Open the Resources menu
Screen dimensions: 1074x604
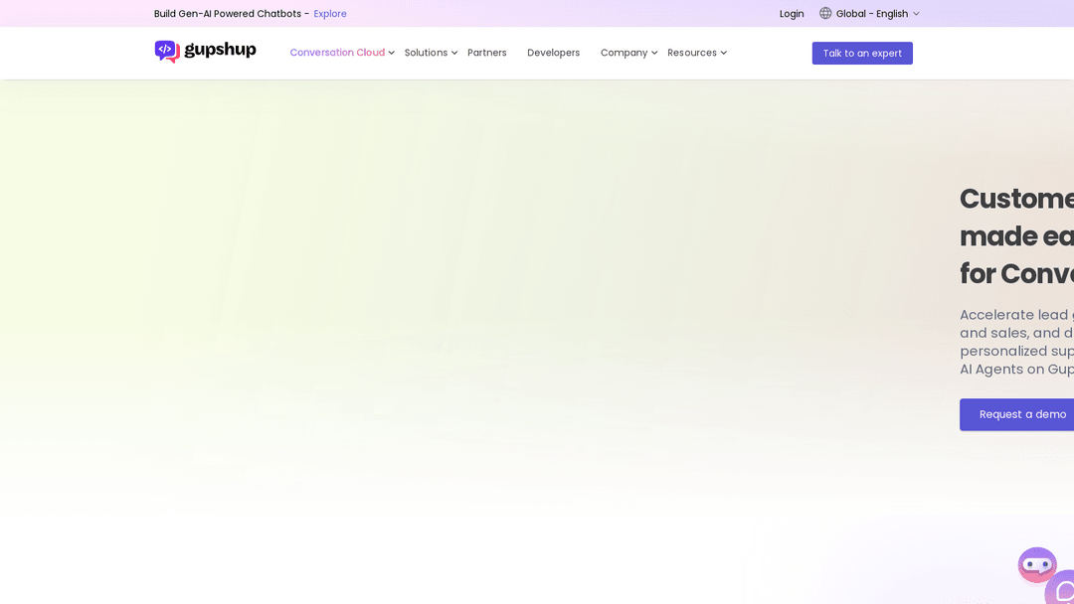(x=692, y=53)
